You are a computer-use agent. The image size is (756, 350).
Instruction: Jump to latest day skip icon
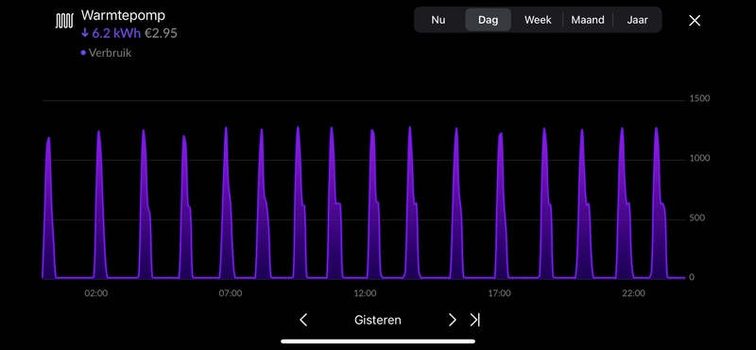coord(475,320)
